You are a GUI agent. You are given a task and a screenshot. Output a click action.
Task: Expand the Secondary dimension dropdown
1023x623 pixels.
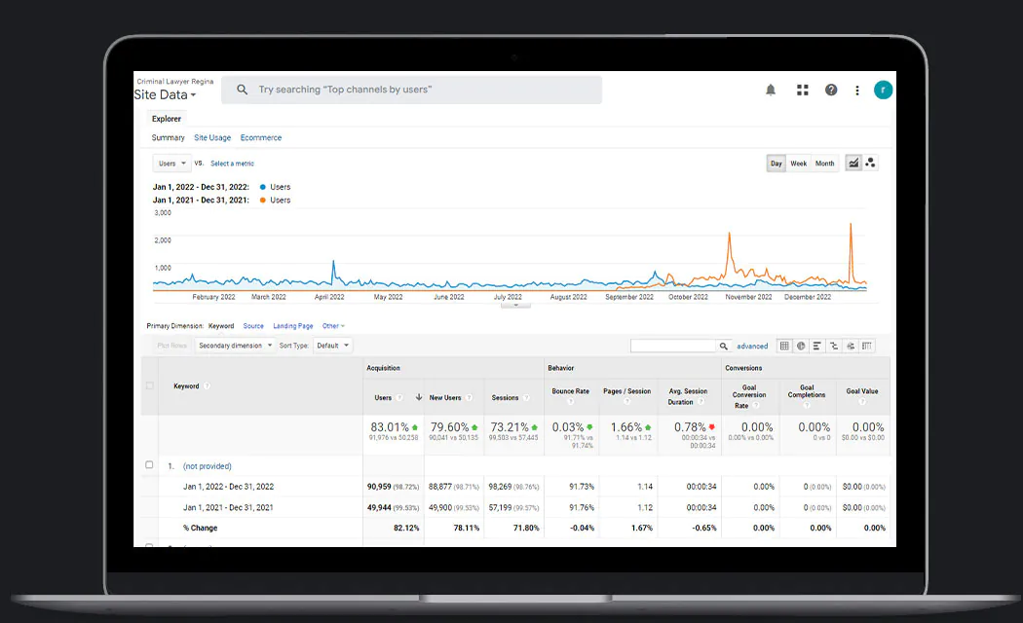[x=235, y=346]
